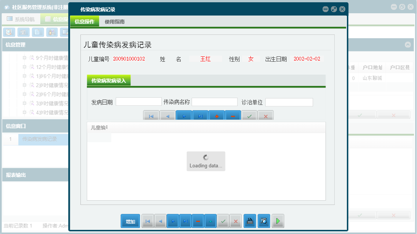The image size is (417, 234).
Task: Click the 增加 button
Action: (x=130, y=221)
